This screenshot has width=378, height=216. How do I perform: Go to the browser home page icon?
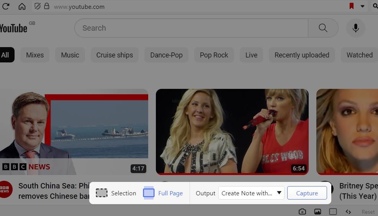(x=22, y=7)
